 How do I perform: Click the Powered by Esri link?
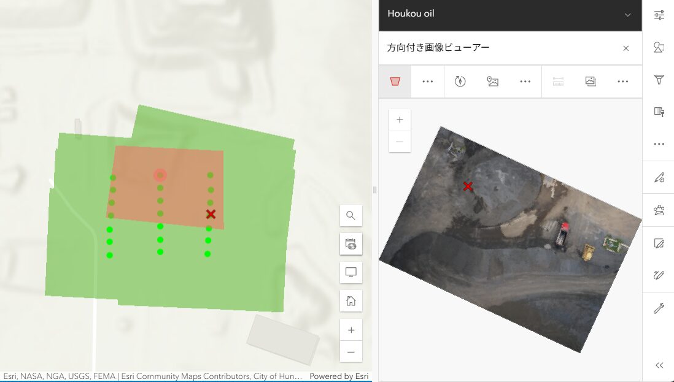click(x=339, y=376)
